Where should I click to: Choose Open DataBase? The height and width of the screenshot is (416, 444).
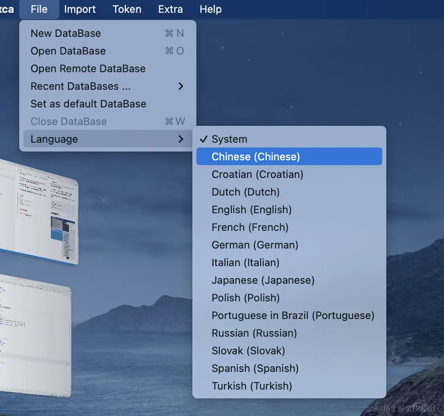[108, 51]
